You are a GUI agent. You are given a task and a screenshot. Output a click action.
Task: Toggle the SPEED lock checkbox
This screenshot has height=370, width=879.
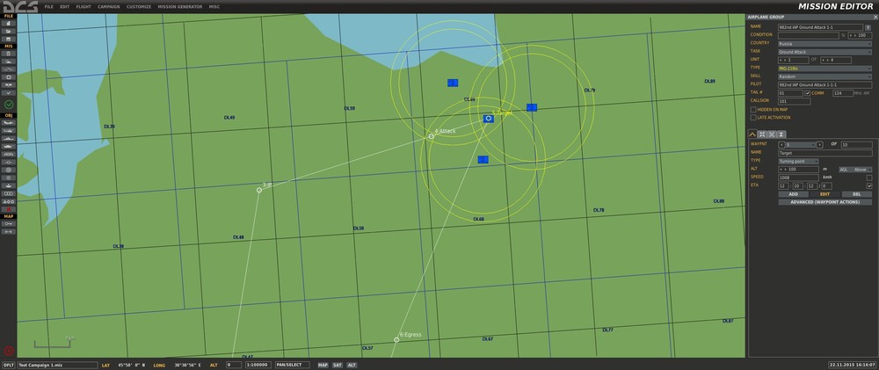(869, 178)
